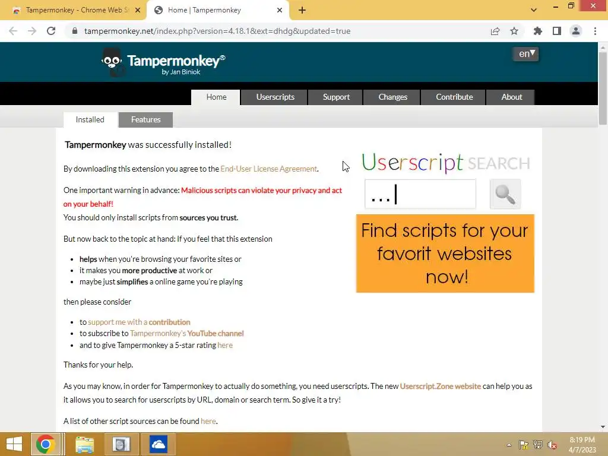
Task: Click the userscript search input field
Action: (420, 194)
